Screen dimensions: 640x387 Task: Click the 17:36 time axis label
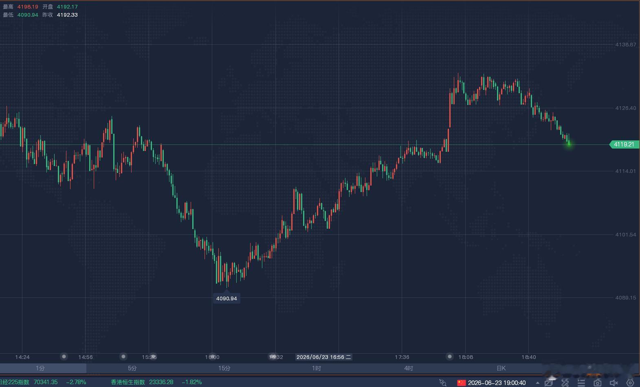[402, 357]
